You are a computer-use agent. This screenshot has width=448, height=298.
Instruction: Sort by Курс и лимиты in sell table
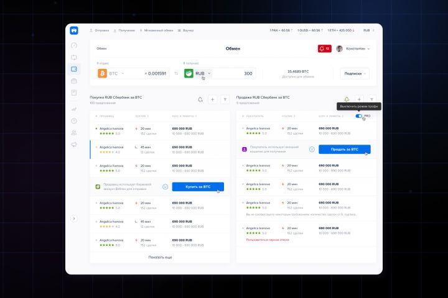[331, 116]
